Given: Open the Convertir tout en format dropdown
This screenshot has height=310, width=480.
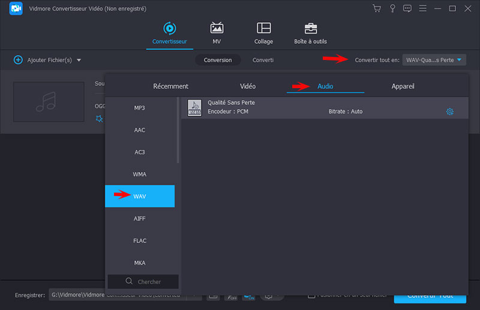Looking at the screenshot, I should point(434,60).
